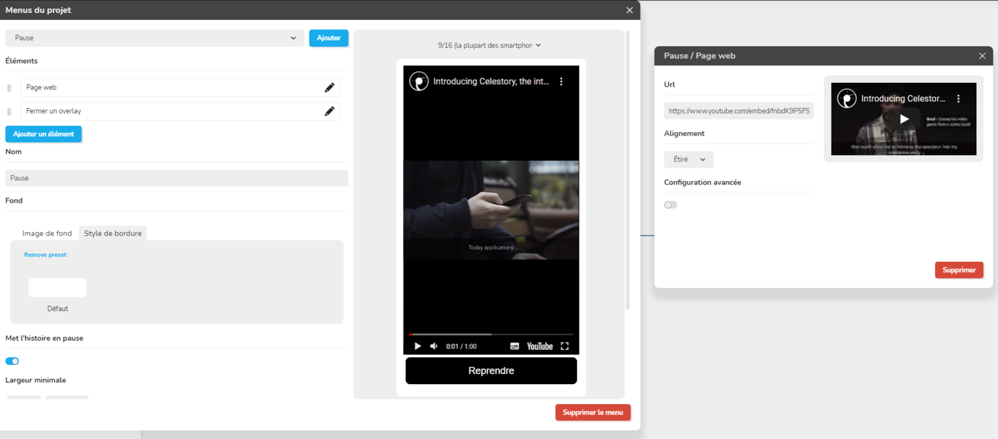Click video title in Page web thumbnail
998x439 pixels.
903,99
